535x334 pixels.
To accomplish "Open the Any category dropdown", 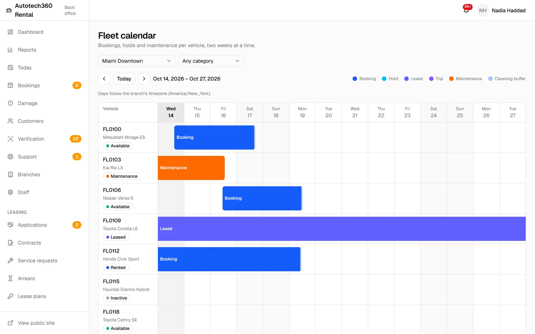I will (211, 61).
